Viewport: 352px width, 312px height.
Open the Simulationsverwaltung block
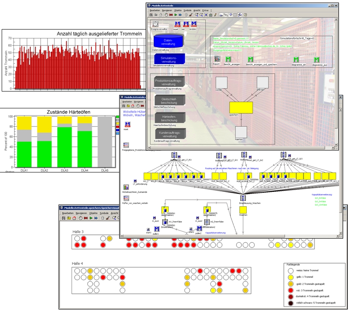tap(168, 59)
